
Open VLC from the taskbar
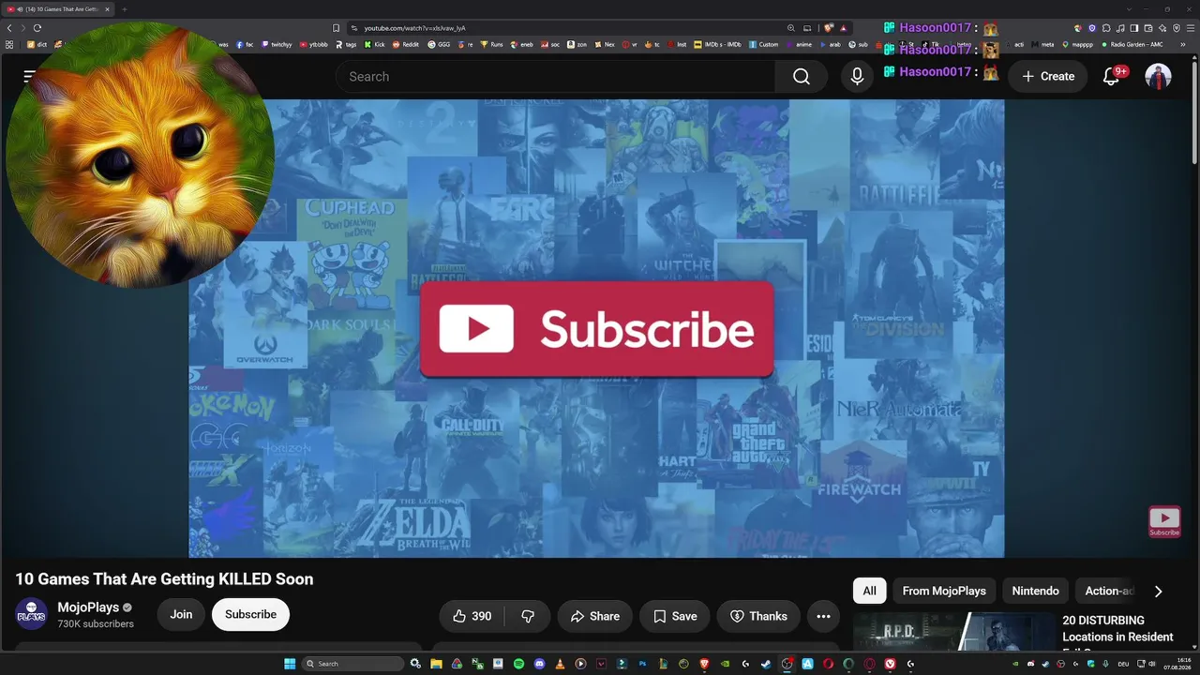pos(560,664)
